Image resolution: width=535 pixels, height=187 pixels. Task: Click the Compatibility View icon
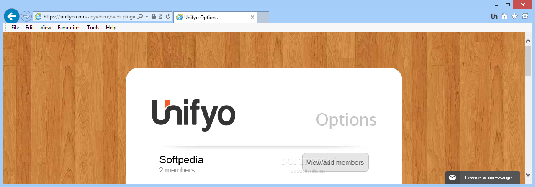160,17
